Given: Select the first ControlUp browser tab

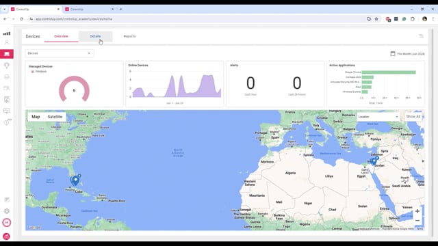Looking at the screenshot, I should tap(35, 9).
